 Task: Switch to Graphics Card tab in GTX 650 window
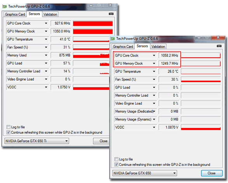click(x=123, y=47)
